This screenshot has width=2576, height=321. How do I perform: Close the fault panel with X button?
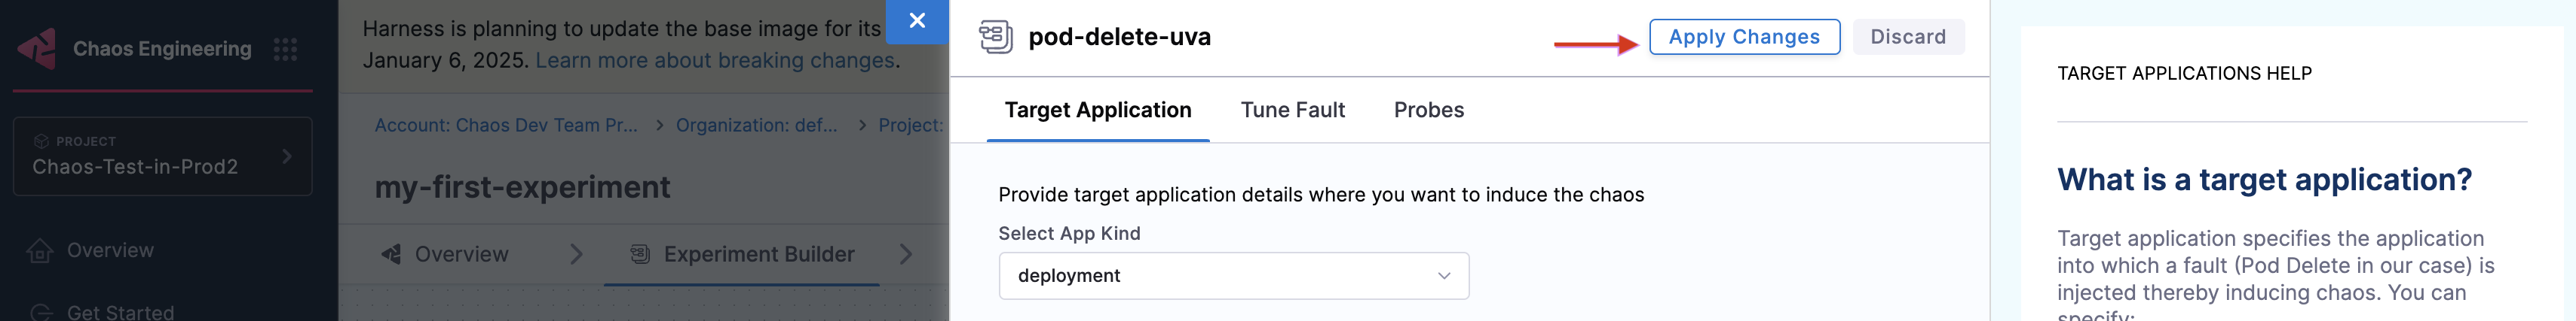917,21
